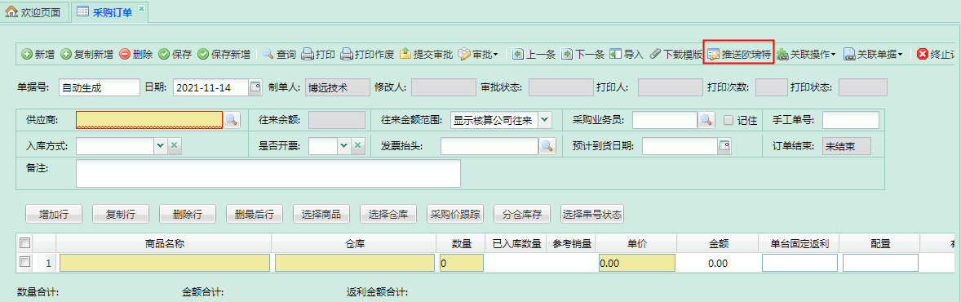961x302 pixels.
Task: Click the 删除行 button
Action: click(187, 214)
